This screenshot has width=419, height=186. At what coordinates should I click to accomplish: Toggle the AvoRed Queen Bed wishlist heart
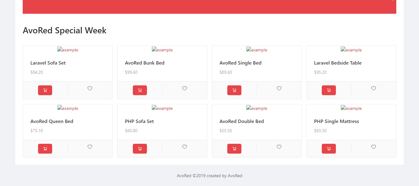(x=90, y=147)
